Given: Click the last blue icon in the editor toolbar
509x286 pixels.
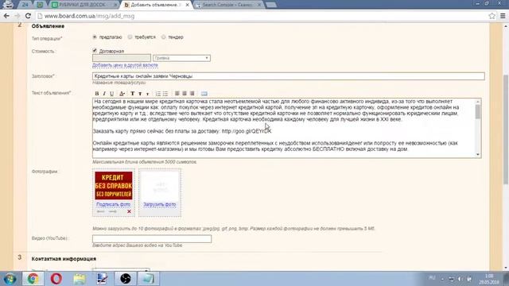Looking at the screenshot, I should tap(204, 94).
